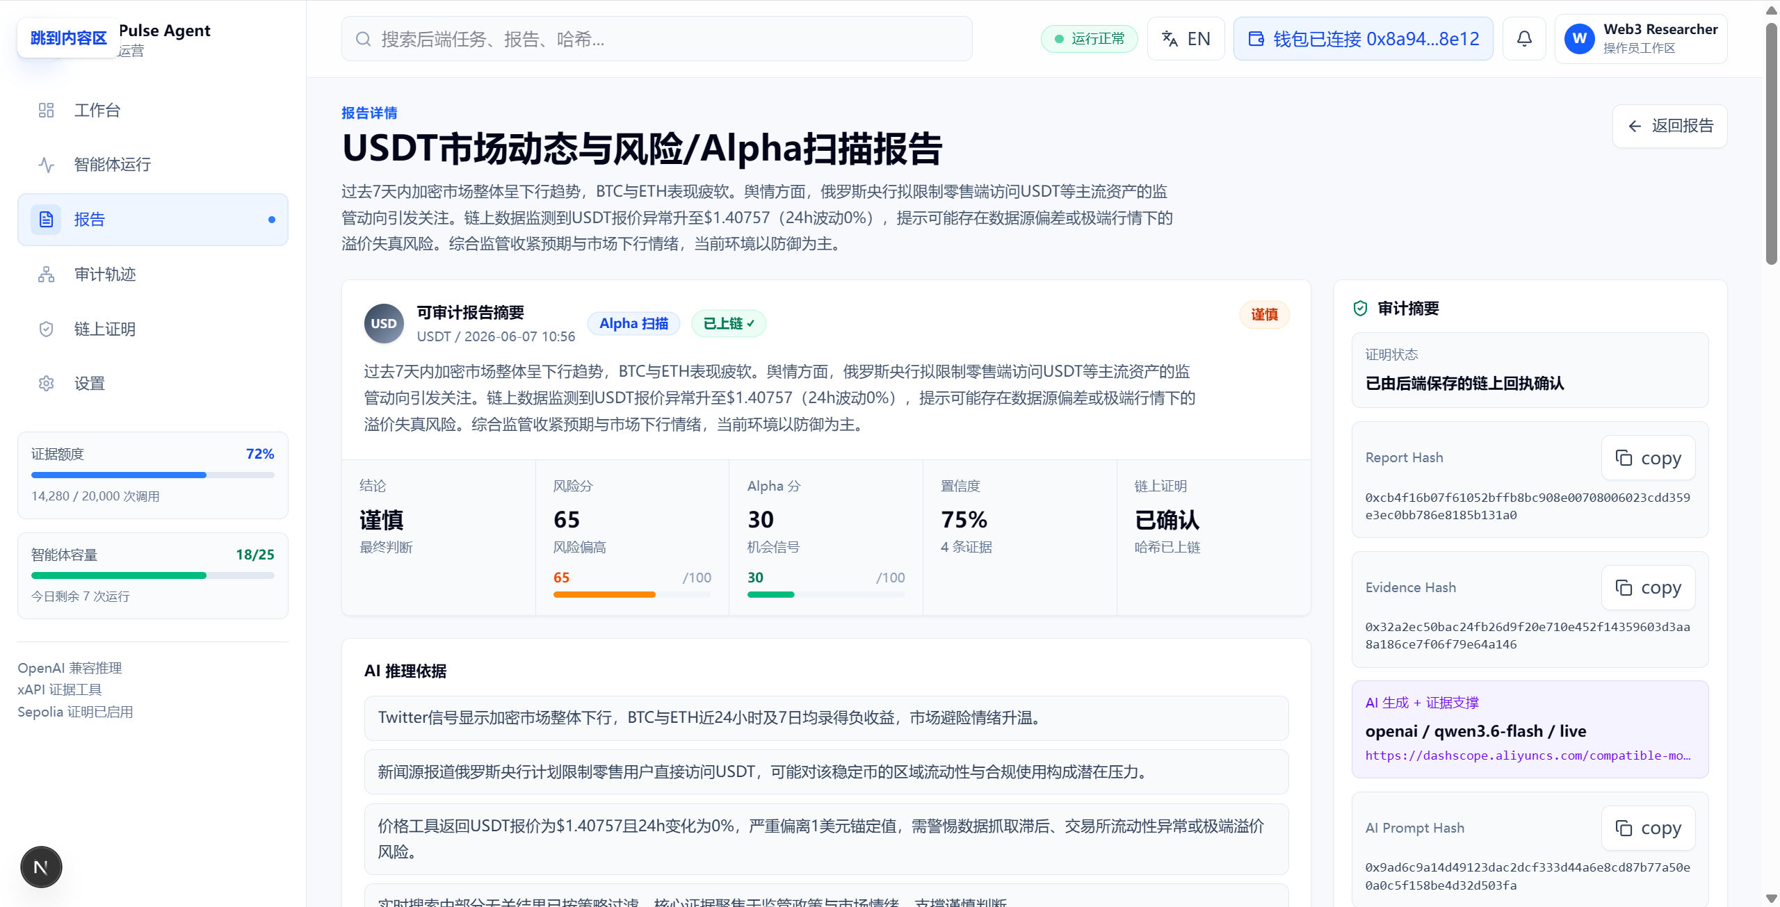Image resolution: width=1780 pixels, height=907 pixels.
Task: Click the translate language icon
Action: [x=1170, y=39]
